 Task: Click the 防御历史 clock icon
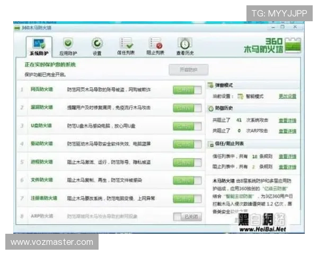click(x=211, y=108)
